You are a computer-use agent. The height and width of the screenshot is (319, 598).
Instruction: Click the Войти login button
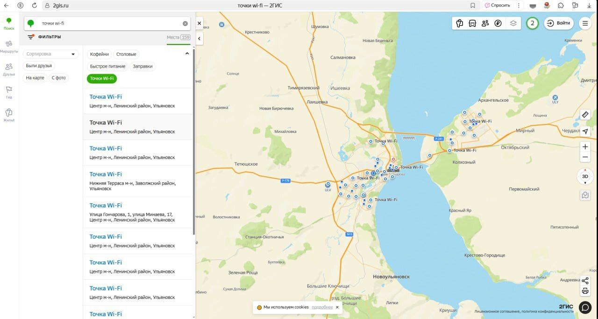click(x=559, y=23)
